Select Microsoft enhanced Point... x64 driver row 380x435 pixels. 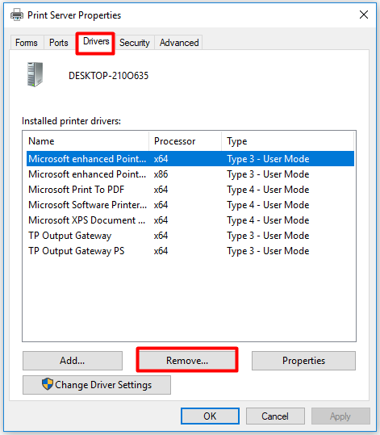click(x=190, y=159)
